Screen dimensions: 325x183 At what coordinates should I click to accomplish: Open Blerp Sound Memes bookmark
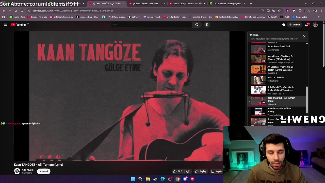[x=253, y=17]
